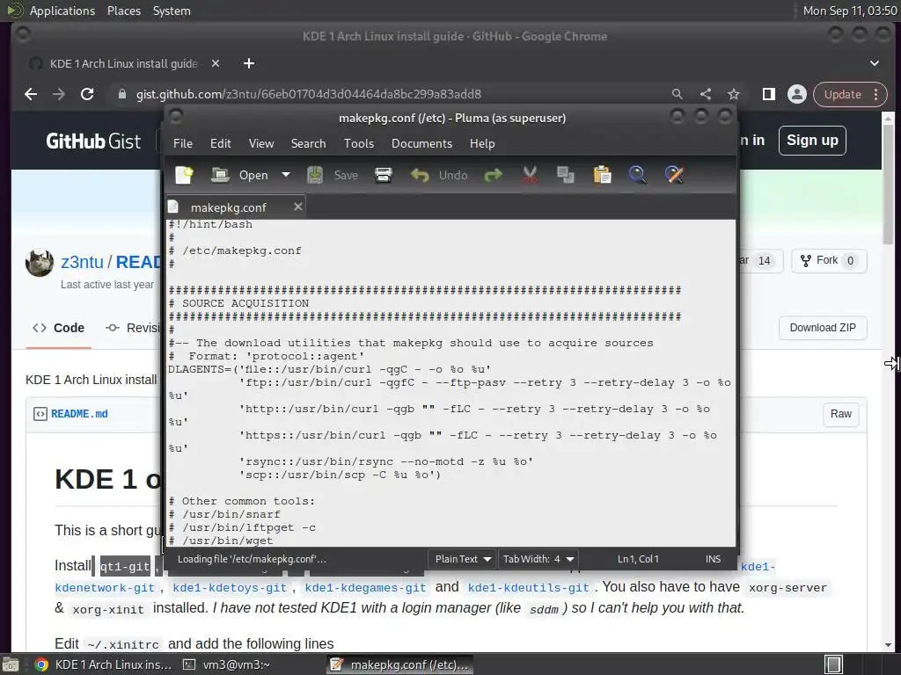901x675 pixels.
Task: Click Chrome back arrow
Action: pyautogui.click(x=31, y=94)
